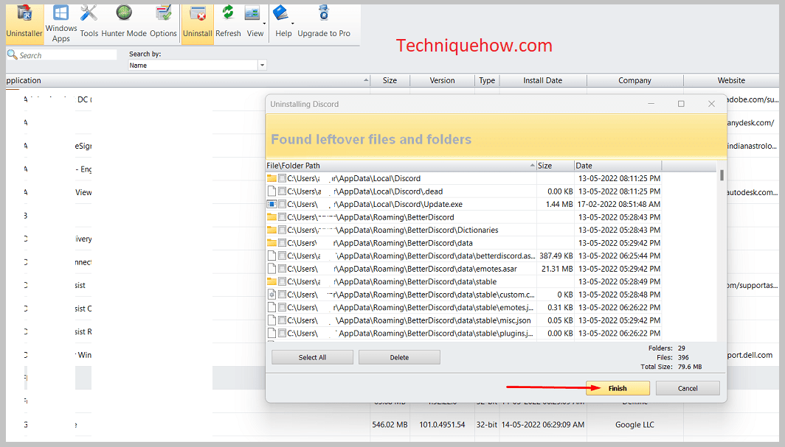Image resolution: width=785 pixels, height=447 pixels.
Task: Click the custom.c... file gear icon
Action: point(272,295)
